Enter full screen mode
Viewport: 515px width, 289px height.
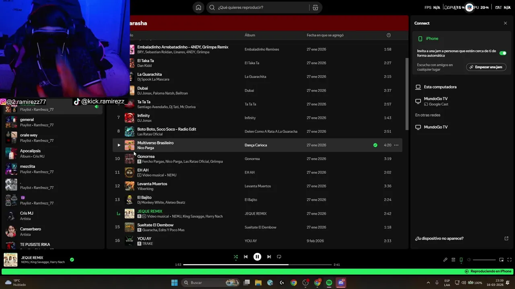(x=509, y=260)
